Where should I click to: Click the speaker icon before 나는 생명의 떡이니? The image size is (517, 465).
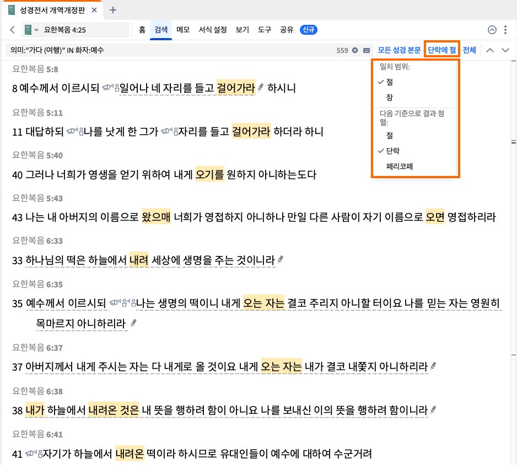pyautogui.click(x=123, y=302)
